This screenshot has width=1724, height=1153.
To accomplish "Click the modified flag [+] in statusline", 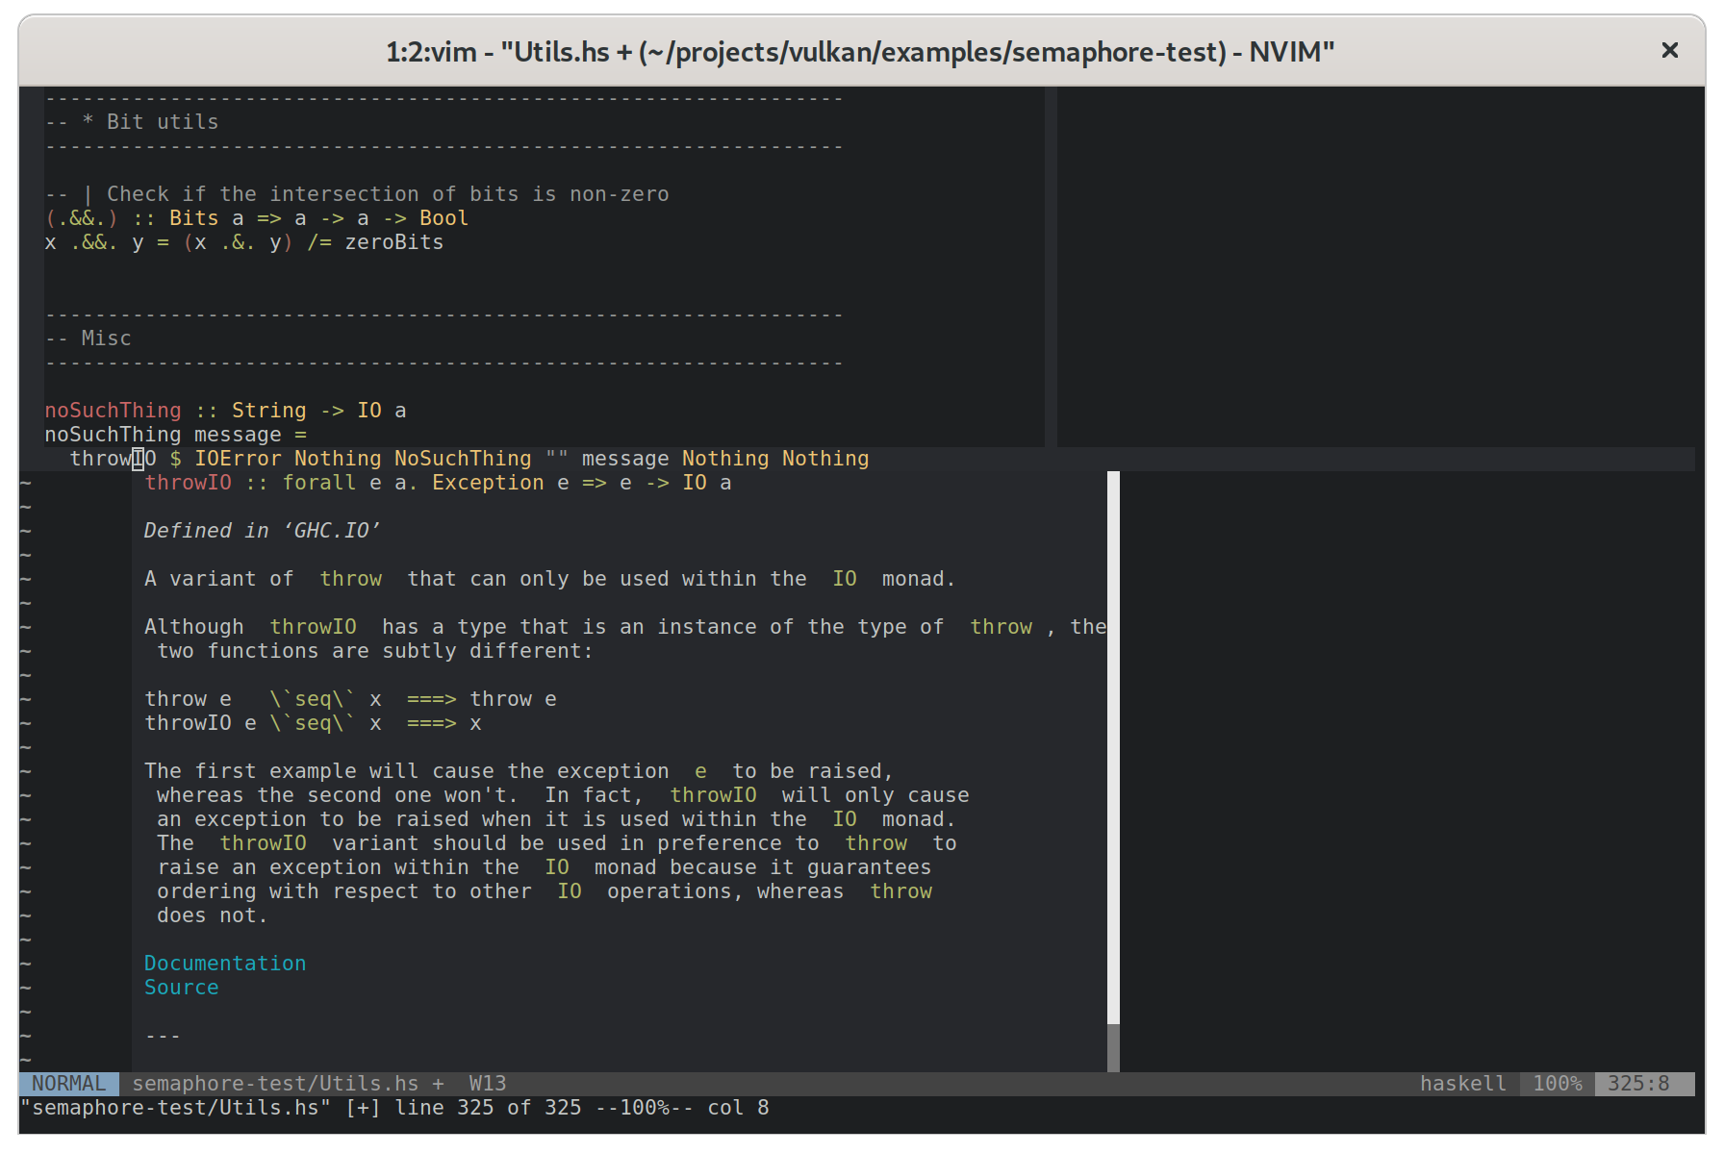I will click(438, 1083).
